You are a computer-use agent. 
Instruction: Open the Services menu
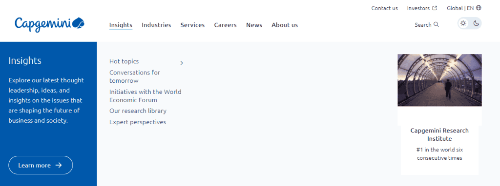192,25
